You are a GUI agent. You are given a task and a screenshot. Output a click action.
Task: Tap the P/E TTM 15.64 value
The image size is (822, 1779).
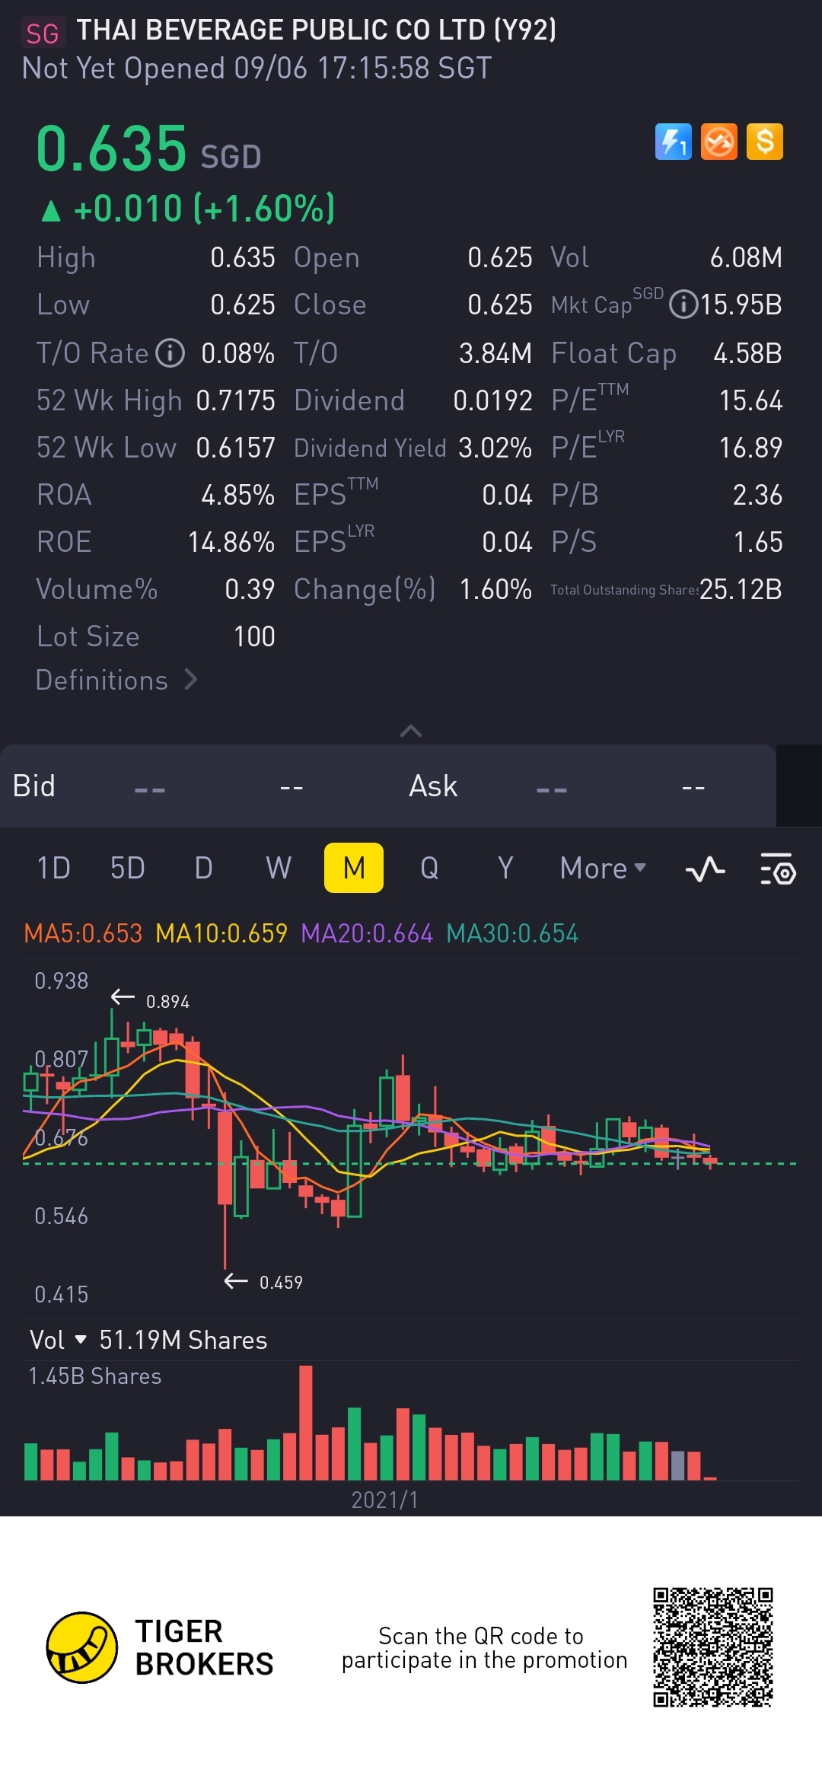point(750,400)
